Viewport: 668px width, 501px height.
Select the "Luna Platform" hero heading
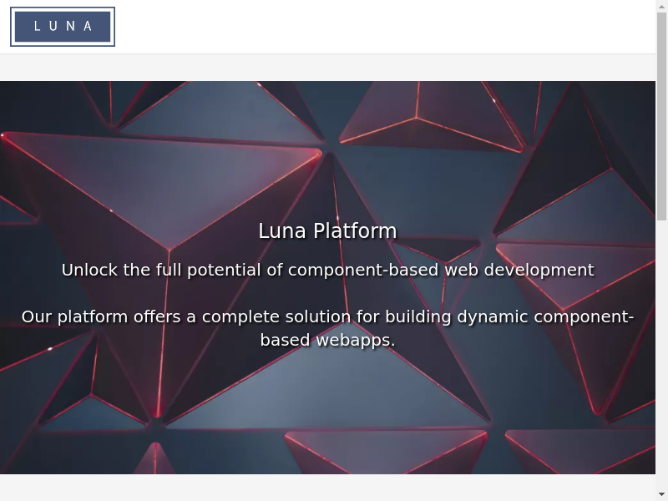pos(327,231)
